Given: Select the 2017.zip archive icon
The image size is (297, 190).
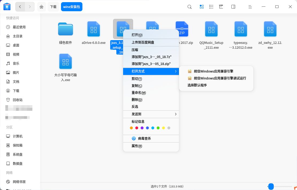Looking at the screenshot, I should coord(182,29).
